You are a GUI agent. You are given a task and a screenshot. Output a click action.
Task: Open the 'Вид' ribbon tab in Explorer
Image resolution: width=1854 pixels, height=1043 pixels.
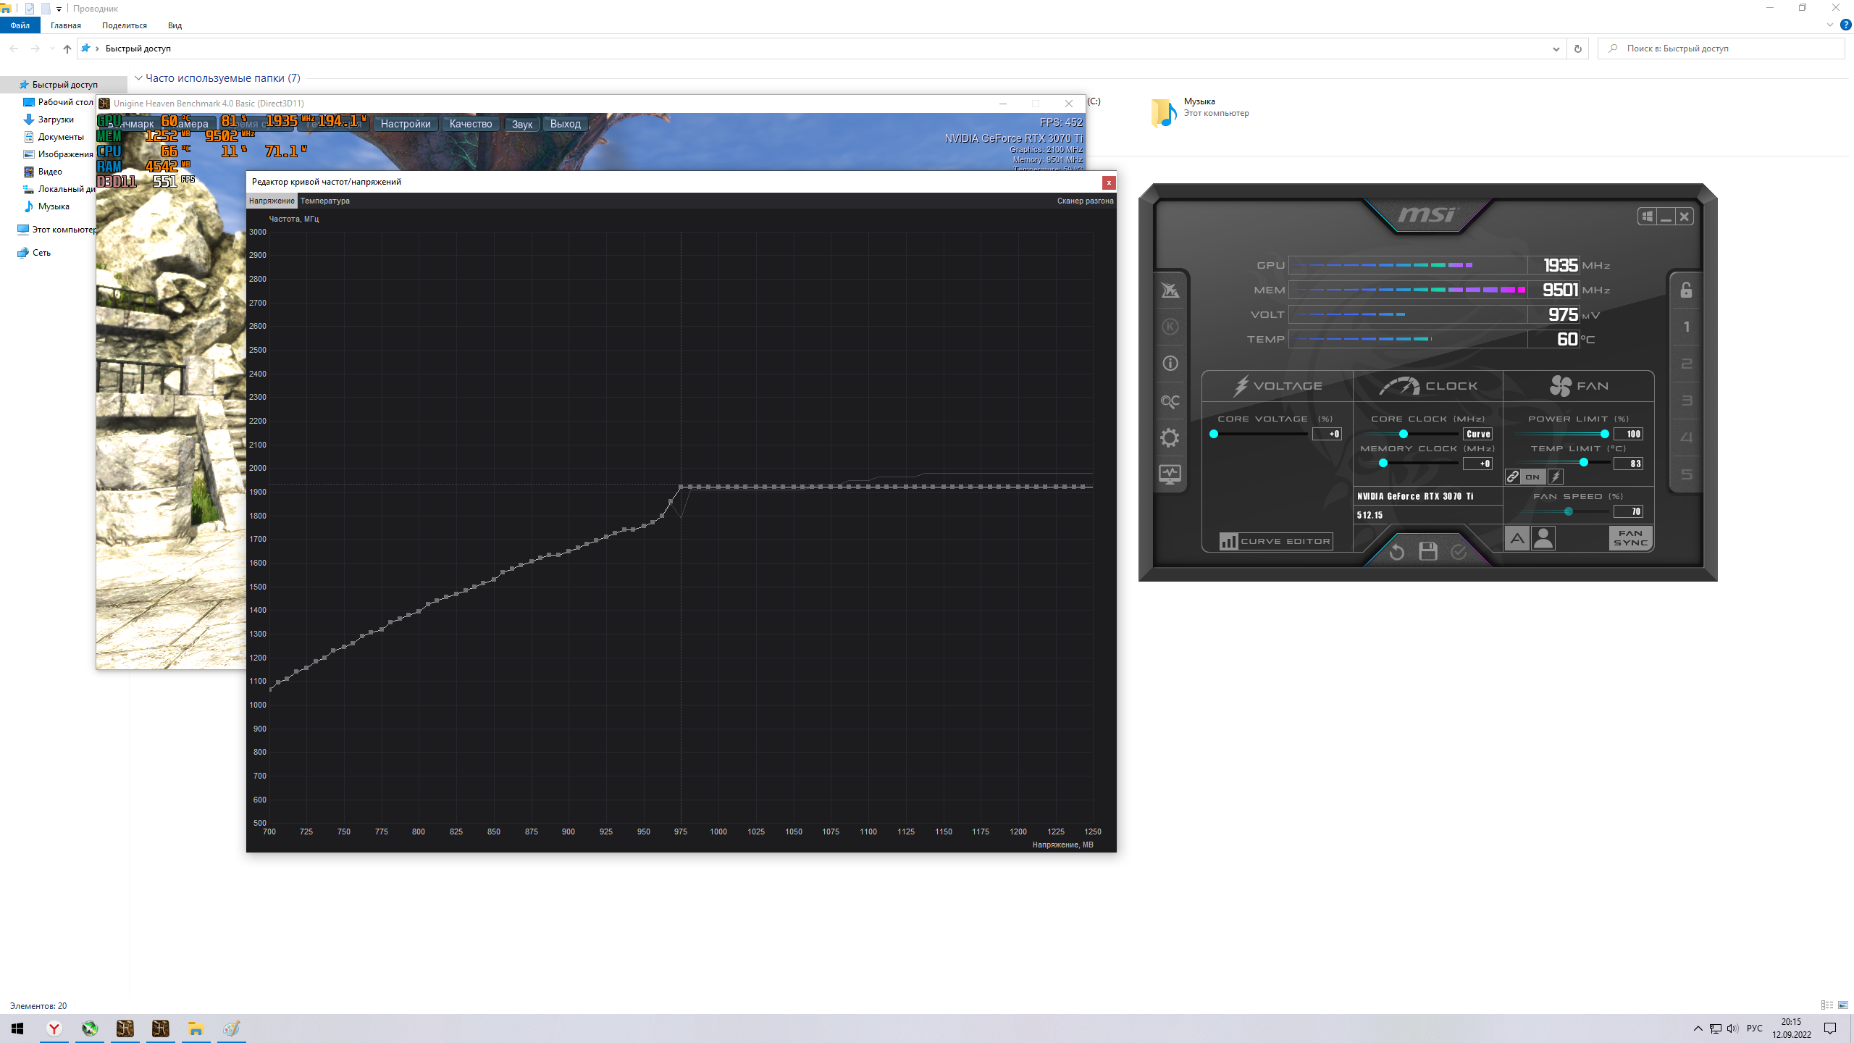[175, 25]
